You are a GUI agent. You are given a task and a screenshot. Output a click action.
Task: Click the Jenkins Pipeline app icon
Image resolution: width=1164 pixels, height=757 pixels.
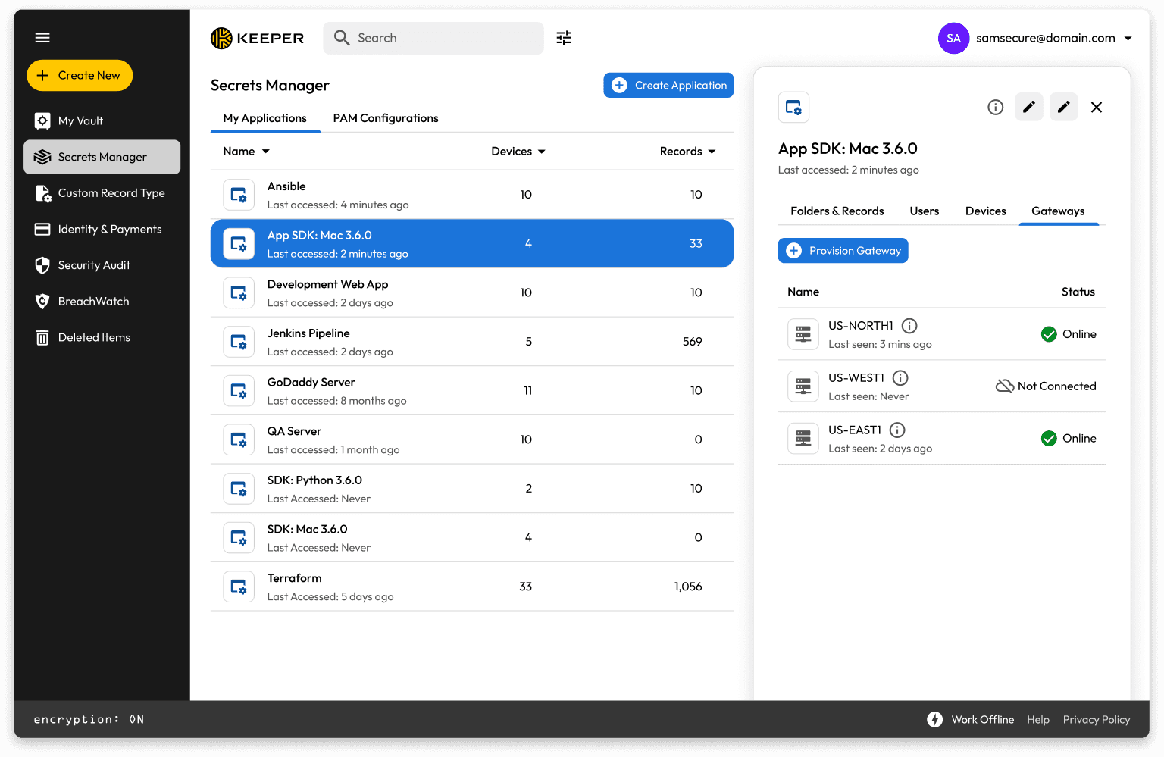coord(239,342)
